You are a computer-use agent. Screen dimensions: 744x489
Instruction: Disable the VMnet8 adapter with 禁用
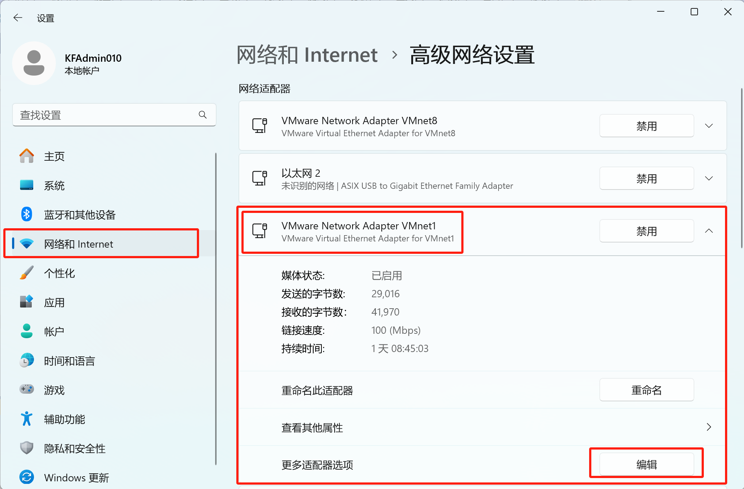click(646, 126)
